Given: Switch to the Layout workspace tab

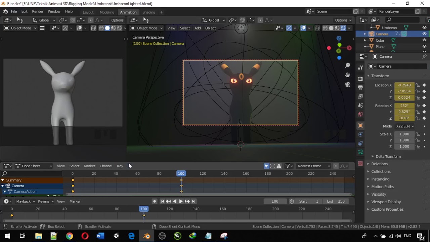Looking at the screenshot, I should (88, 12).
